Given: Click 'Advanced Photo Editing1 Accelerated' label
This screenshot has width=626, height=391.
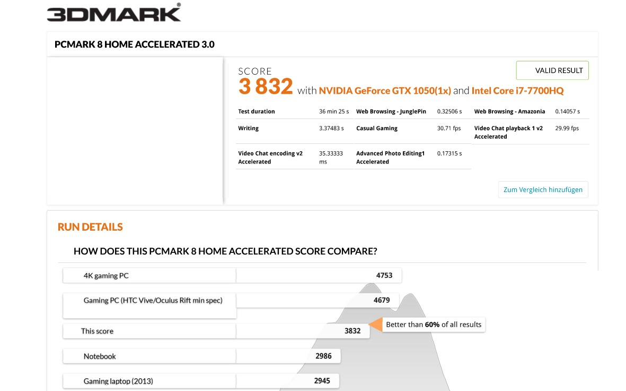Looking at the screenshot, I should [x=390, y=158].
